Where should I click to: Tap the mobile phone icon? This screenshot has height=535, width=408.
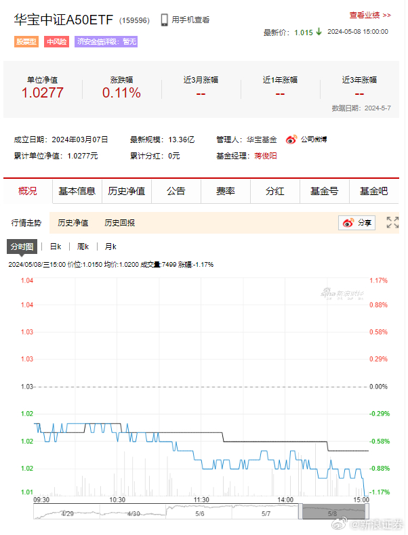point(164,20)
